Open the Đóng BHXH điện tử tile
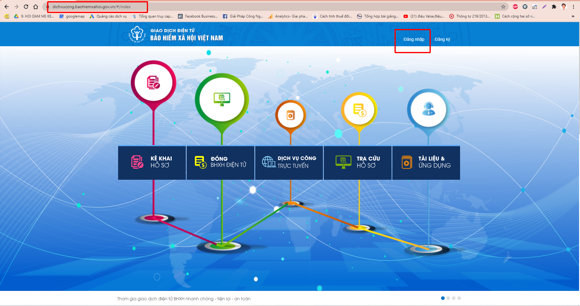Viewport: 580px width, 306px height. click(x=221, y=163)
